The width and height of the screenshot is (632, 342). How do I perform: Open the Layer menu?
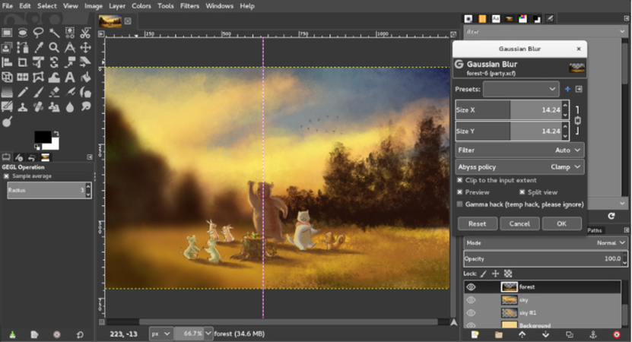coord(117,6)
